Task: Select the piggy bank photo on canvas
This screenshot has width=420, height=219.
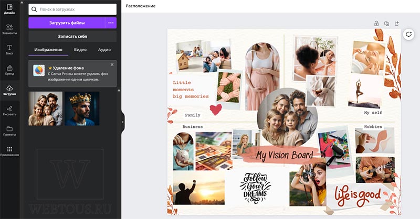Action: (183, 151)
